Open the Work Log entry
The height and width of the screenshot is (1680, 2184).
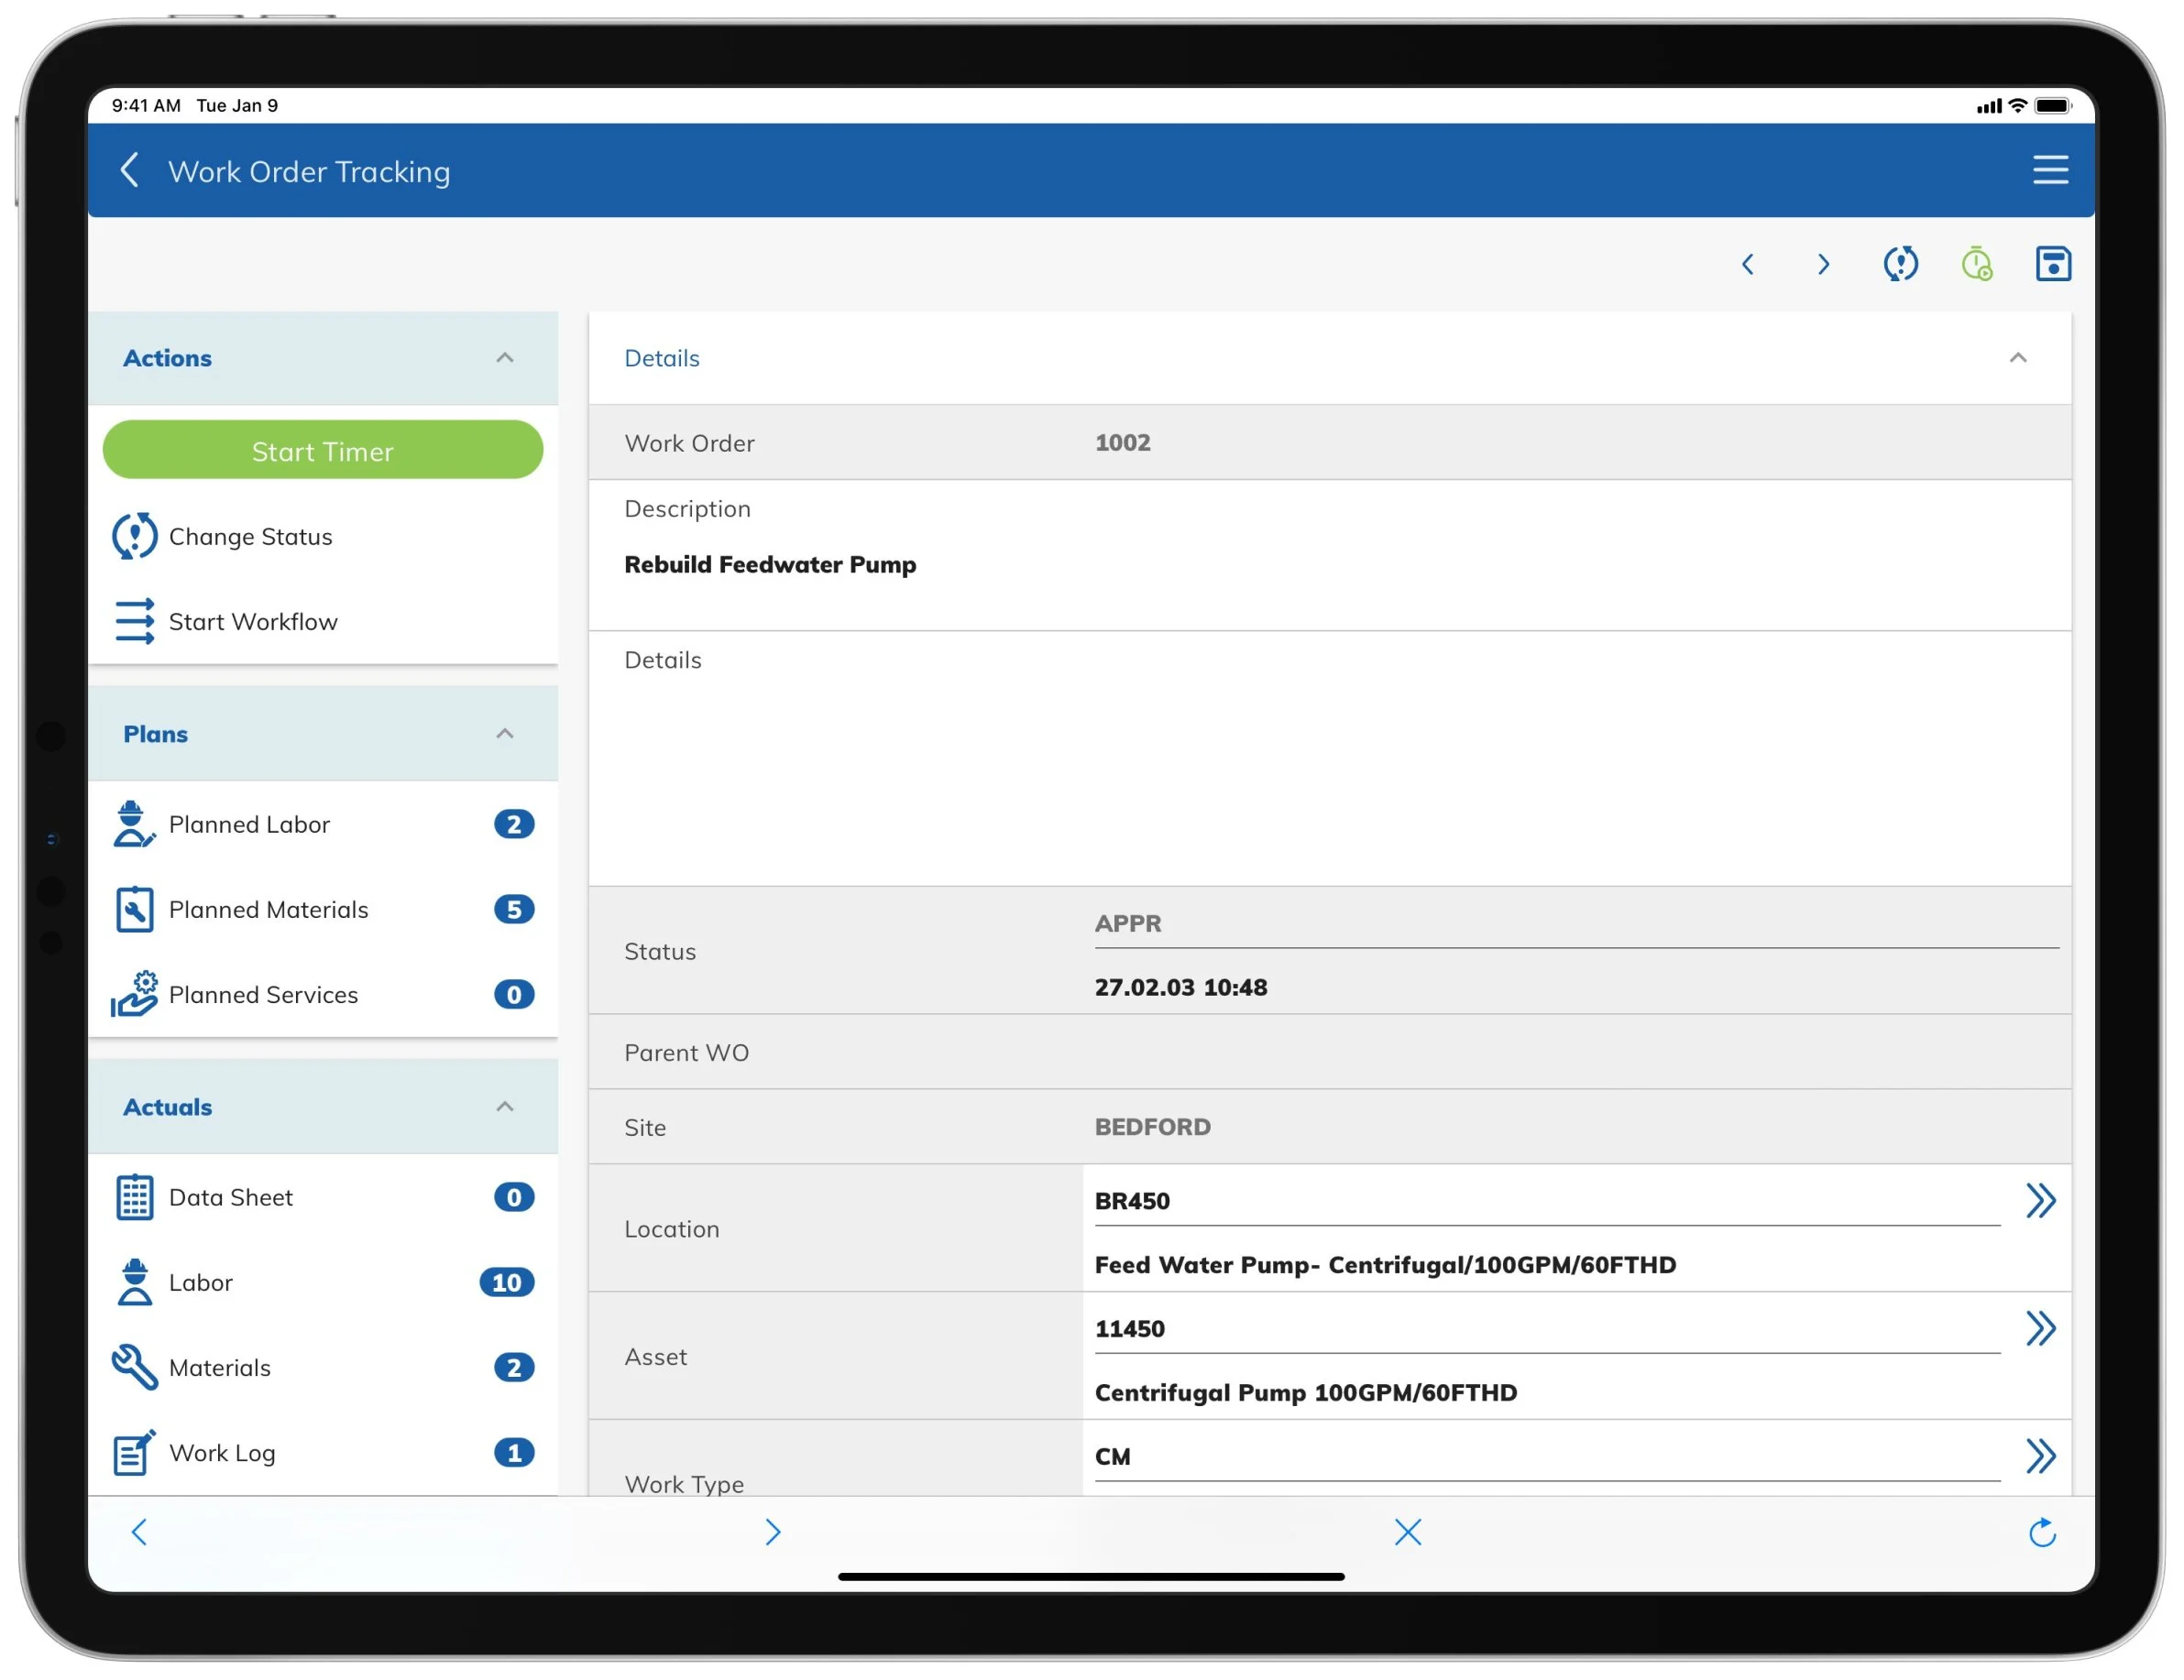point(222,1453)
